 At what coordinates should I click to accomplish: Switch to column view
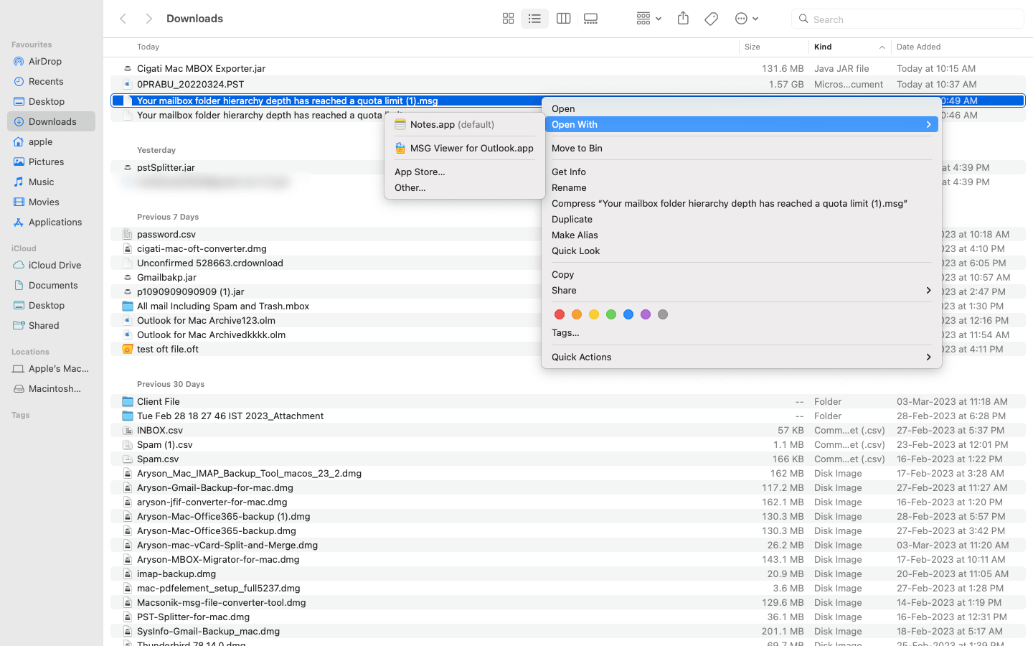pyautogui.click(x=564, y=19)
